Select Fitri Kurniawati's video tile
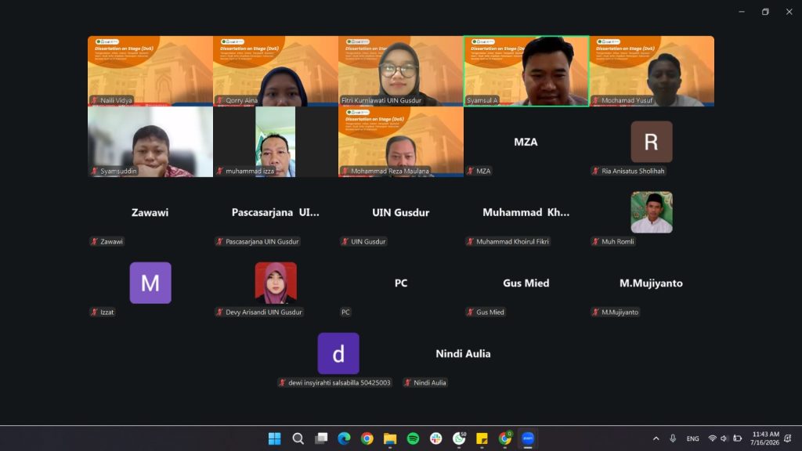The width and height of the screenshot is (802, 451). coord(401,71)
